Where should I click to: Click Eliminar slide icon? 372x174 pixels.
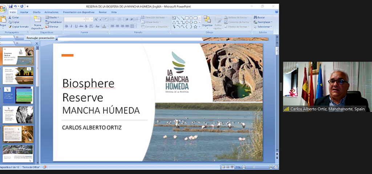(x=47, y=26)
